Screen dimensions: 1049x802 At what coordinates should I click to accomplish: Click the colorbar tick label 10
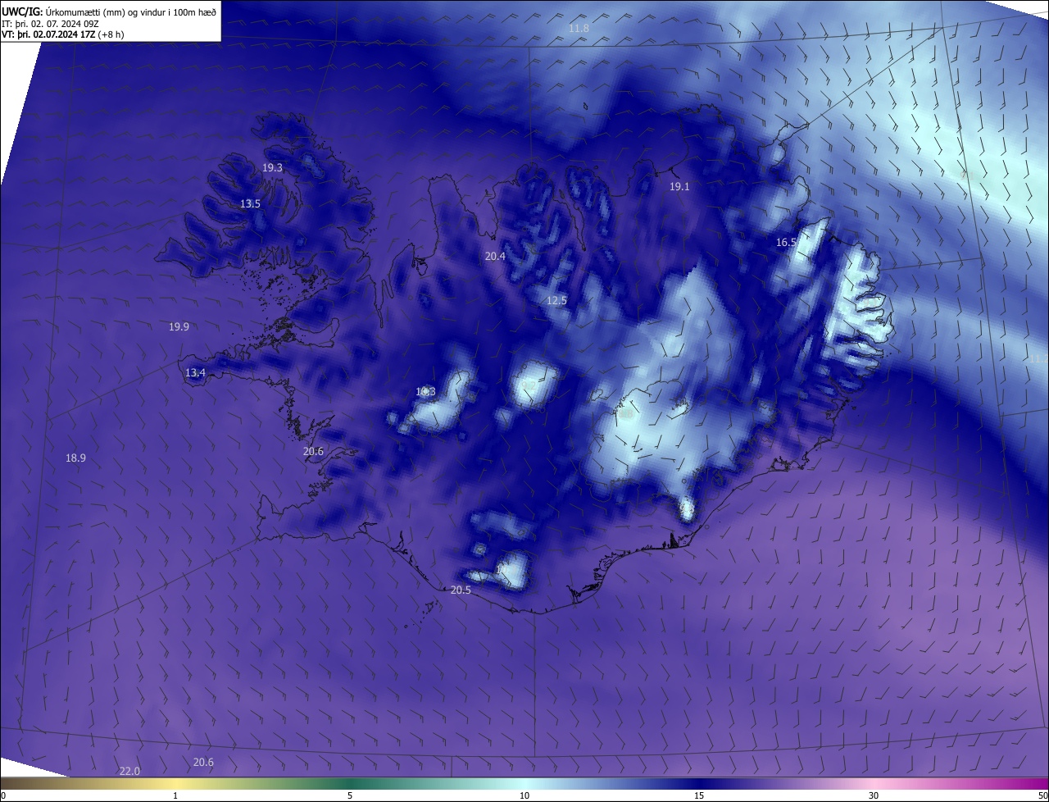coord(524,795)
